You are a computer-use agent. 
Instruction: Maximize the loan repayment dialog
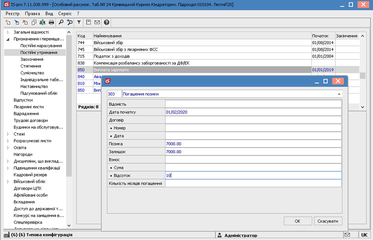click(x=325, y=81)
